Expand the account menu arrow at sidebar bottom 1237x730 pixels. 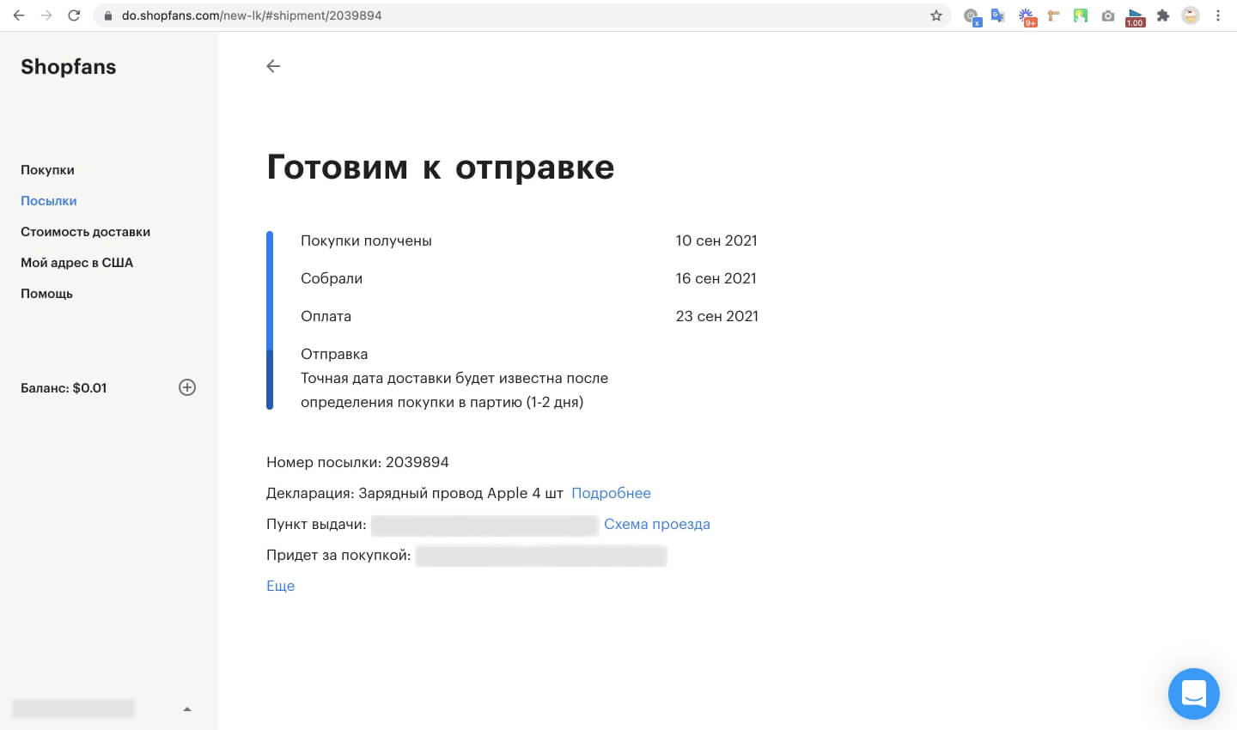[x=187, y=709]
